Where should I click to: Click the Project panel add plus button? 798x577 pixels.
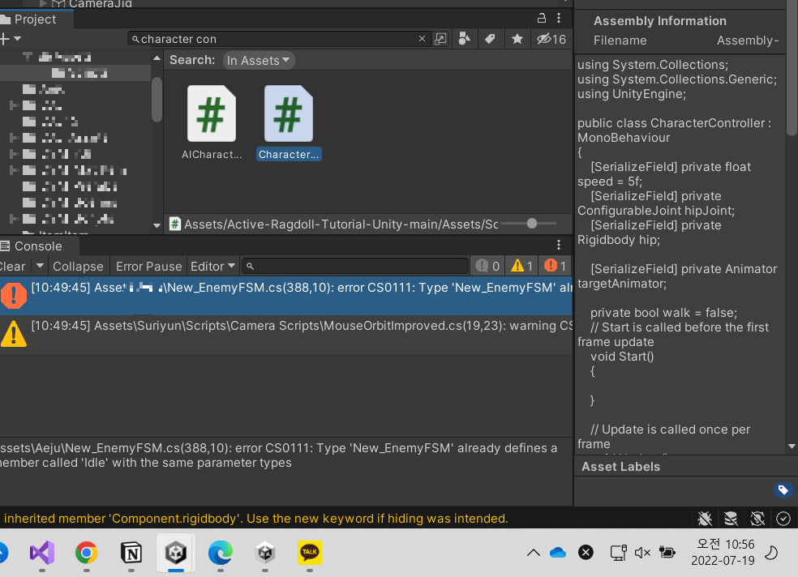coord(5,39)
